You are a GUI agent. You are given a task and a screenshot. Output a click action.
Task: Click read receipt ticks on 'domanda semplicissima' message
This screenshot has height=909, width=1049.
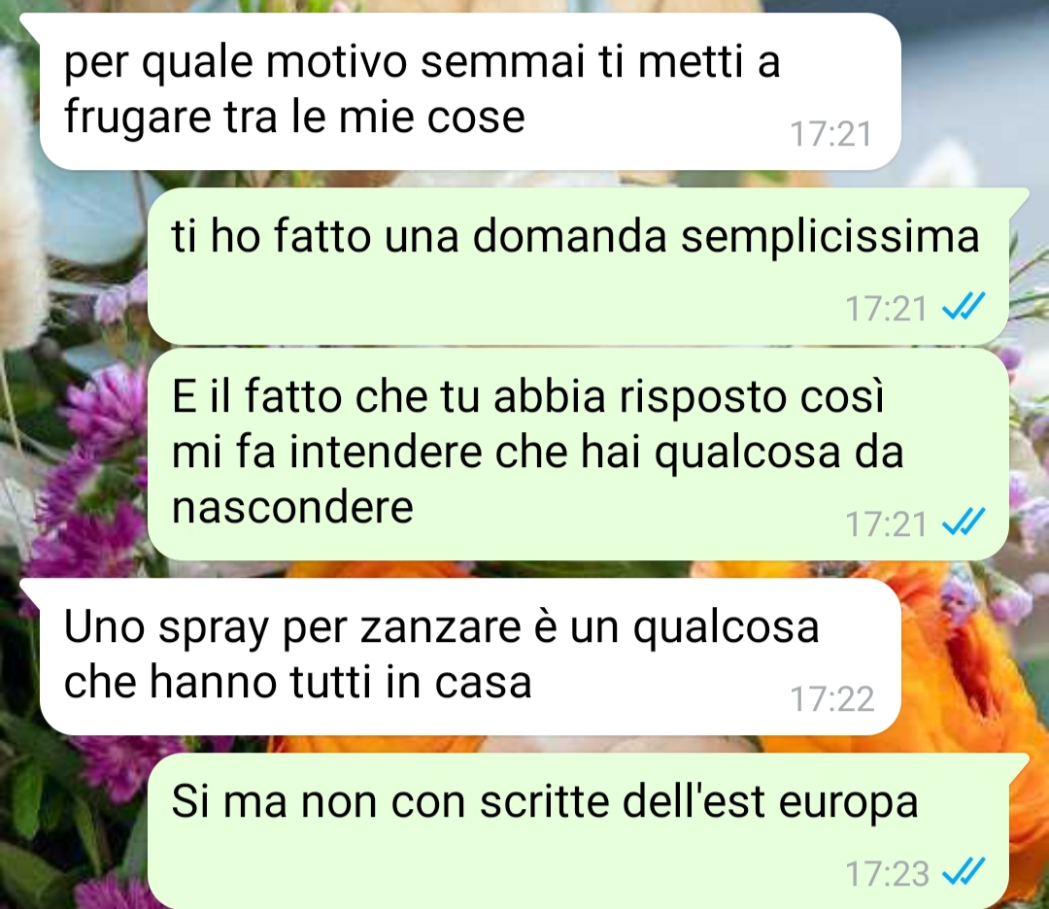[x=964, y=308]
